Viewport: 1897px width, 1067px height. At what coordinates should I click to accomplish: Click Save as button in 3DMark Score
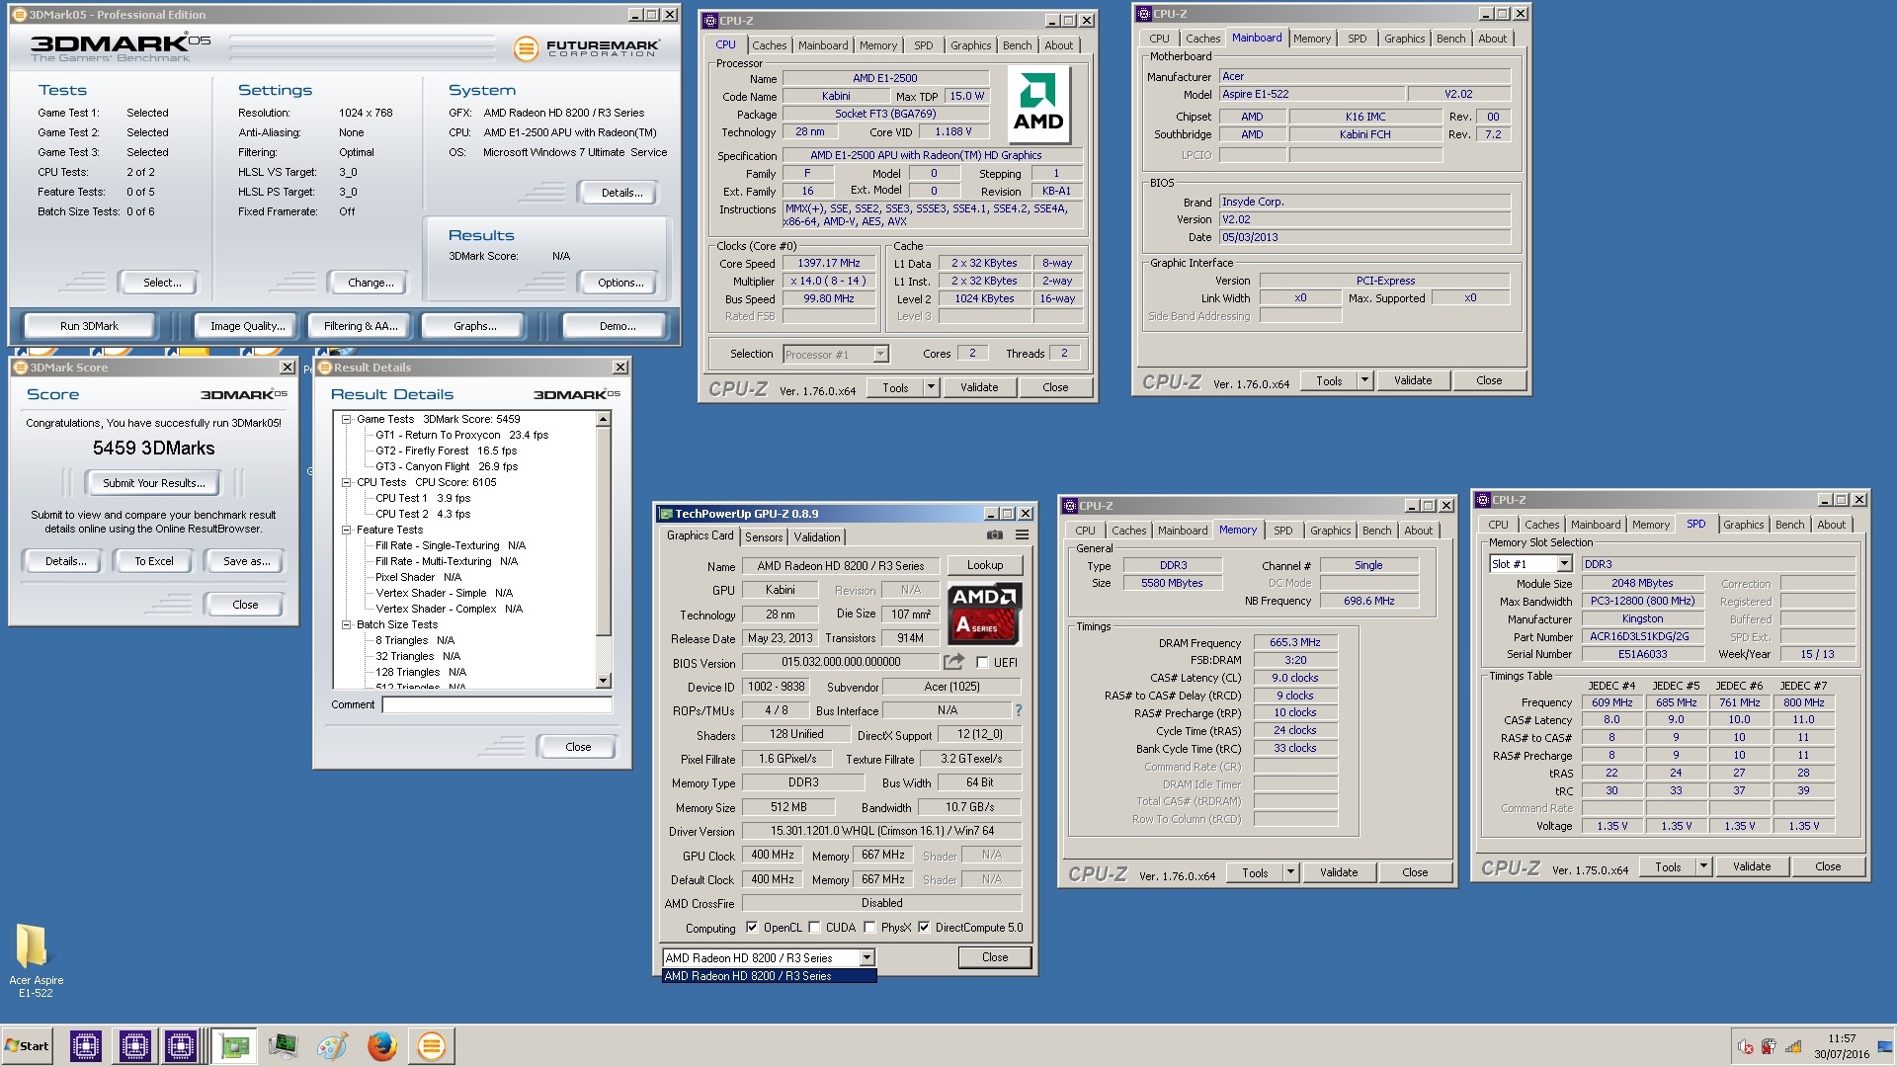point(246,561)
